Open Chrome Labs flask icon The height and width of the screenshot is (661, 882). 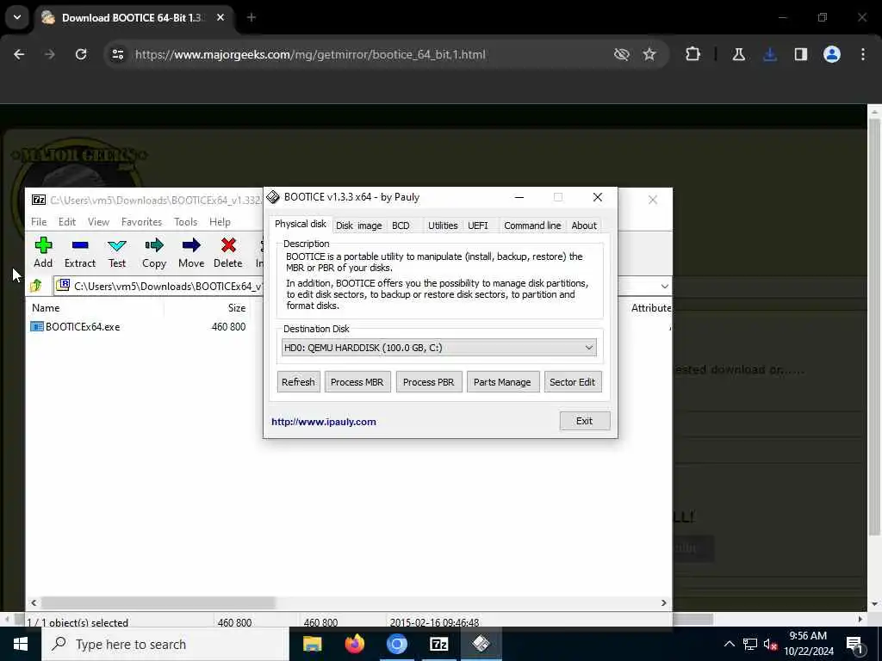tap(738, 54)
